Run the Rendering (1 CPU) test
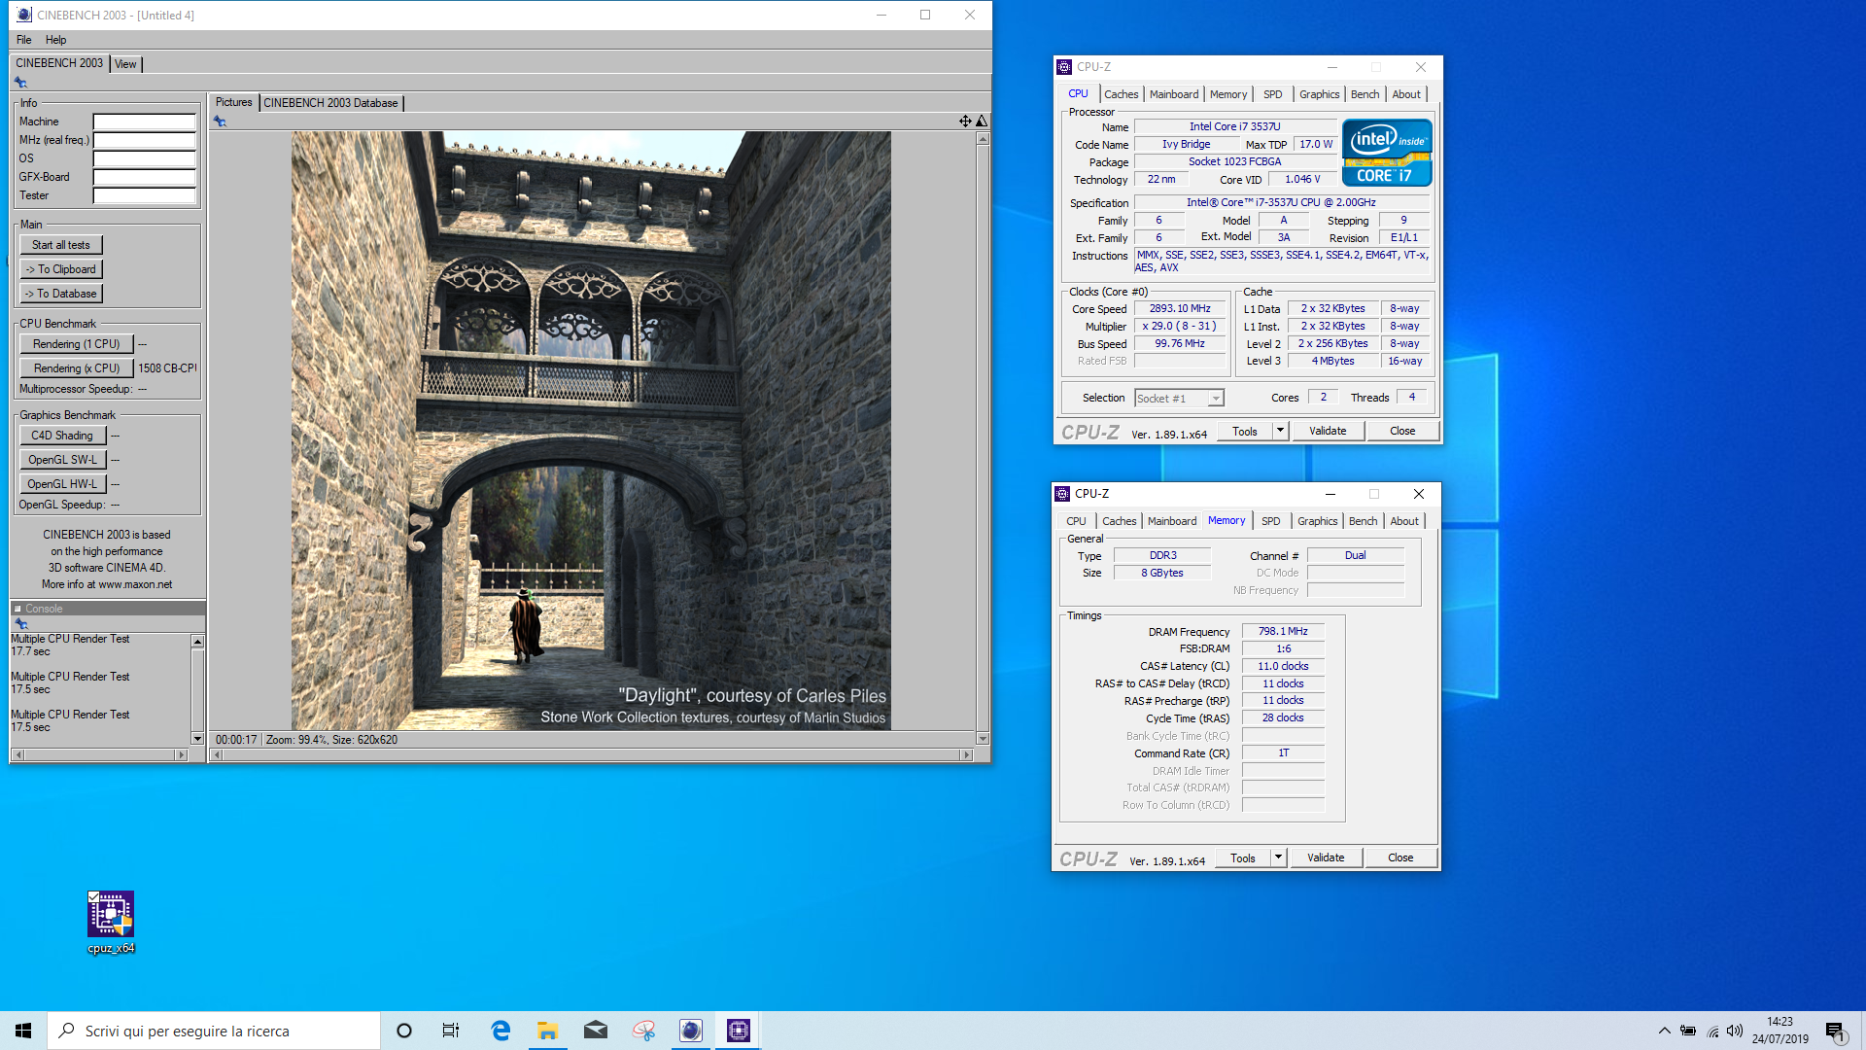The height and width of the screenshot is (1050, 1866). pyautogui.click(x=77, y=344)
